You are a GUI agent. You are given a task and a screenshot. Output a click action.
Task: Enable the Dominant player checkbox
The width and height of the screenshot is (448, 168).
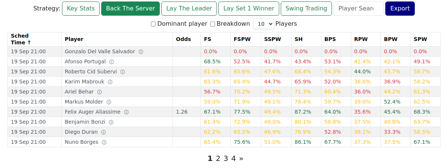[153, 24]
